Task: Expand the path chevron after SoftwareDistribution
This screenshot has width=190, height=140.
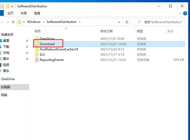Action: pos(80,22)
